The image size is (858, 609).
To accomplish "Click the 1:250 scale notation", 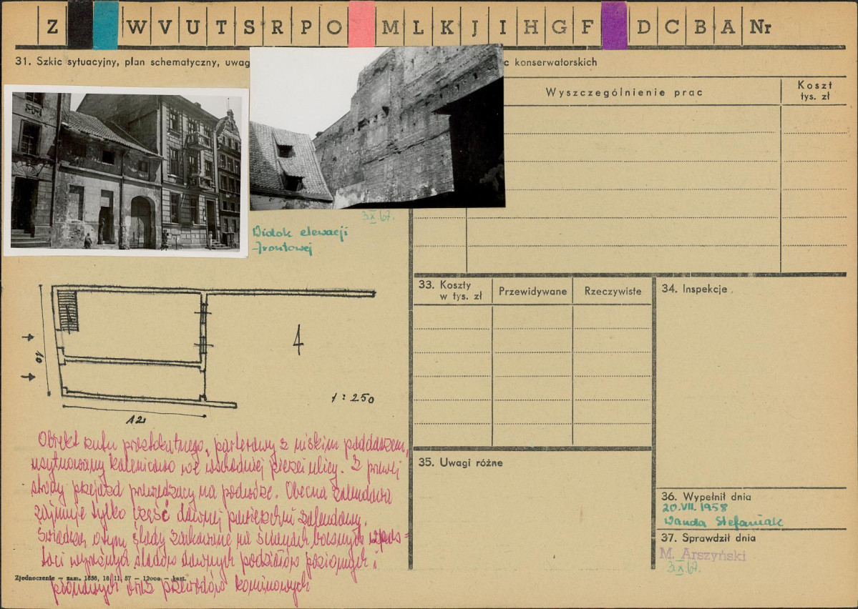I will point(352,398).
